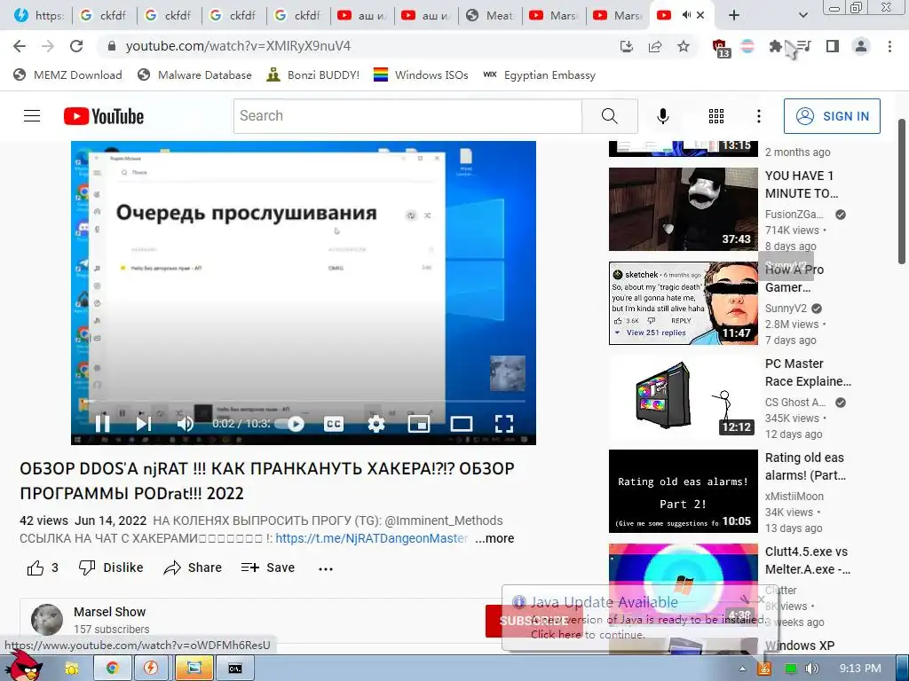Open YOU HAVE 1 MINUTE TO thumbnail
This screenshot has width=909, height=681.
click(x=683, y=209)
